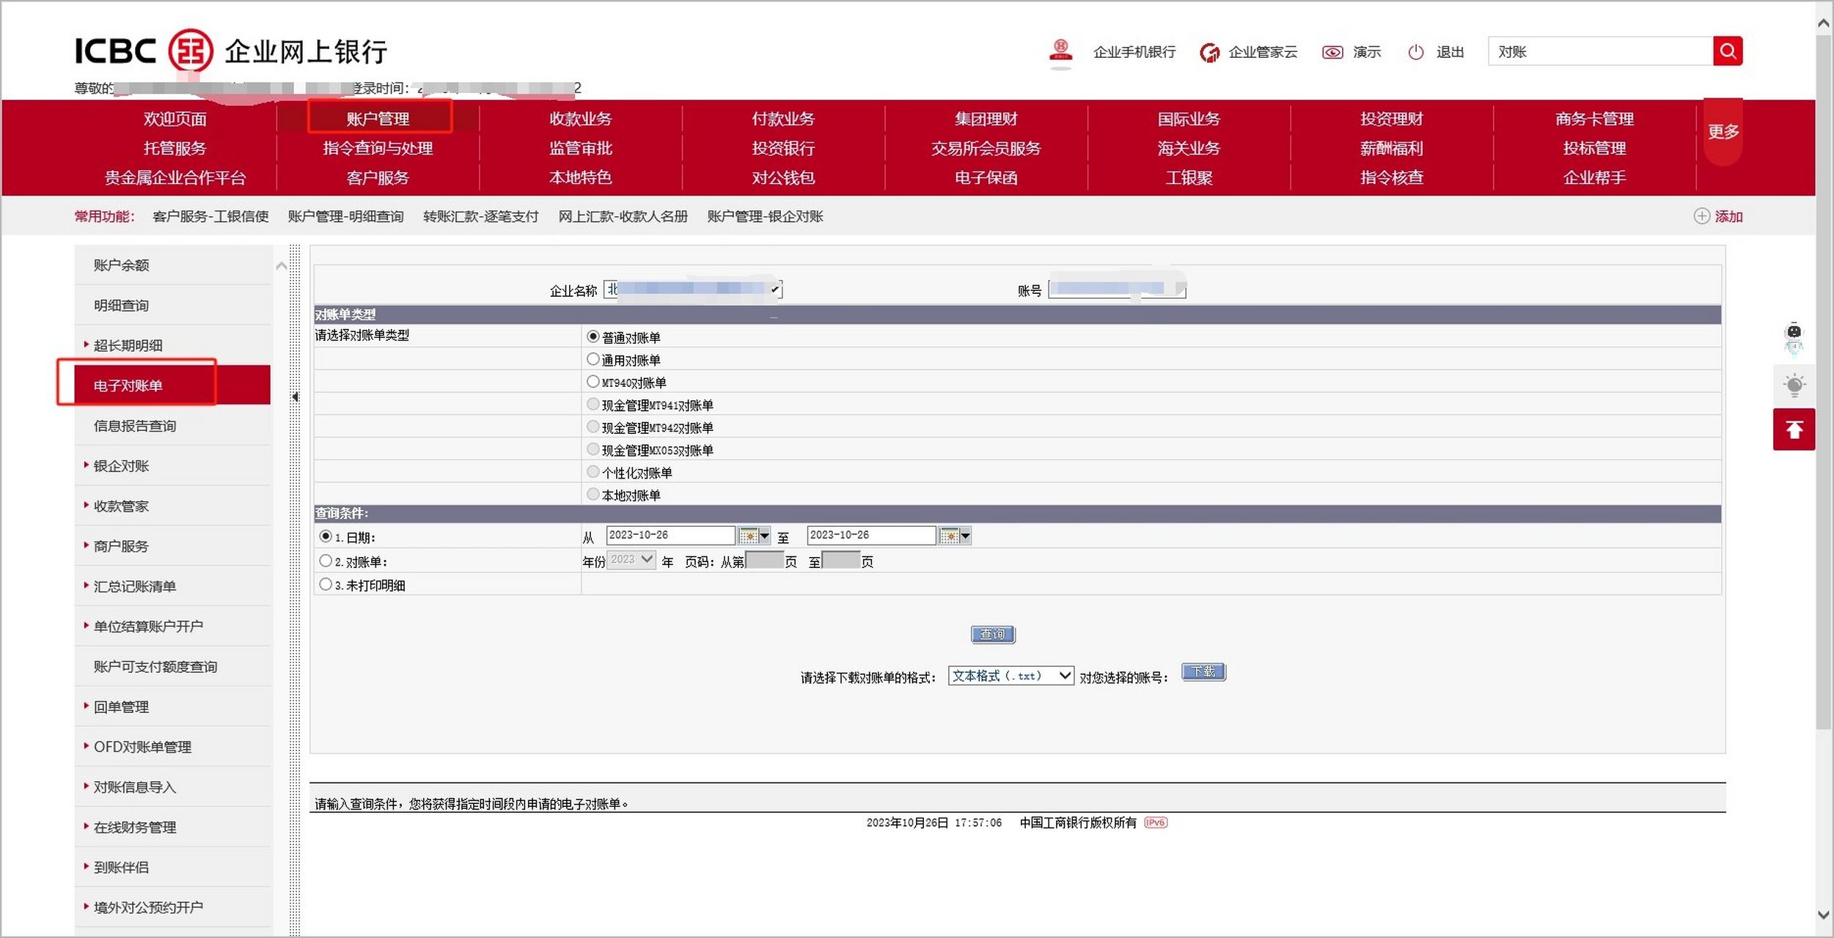This screenshot has height=938, width=1834.
Task: Open the 企业帮手 menu item
Action: (x=1594, y=177)
